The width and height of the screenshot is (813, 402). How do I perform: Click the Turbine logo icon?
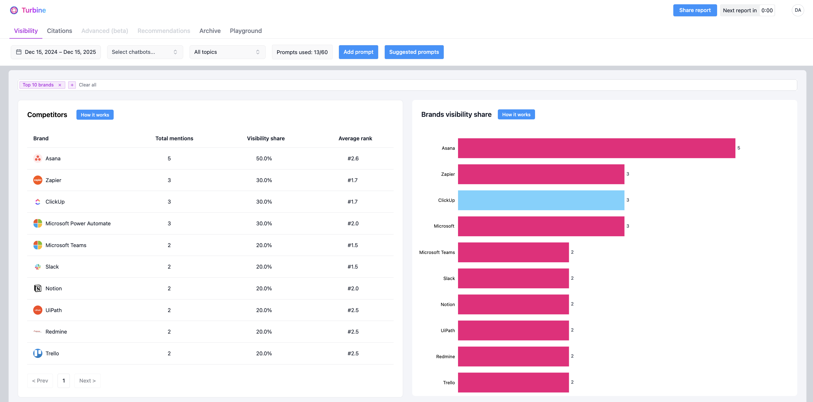coord(14,10)
